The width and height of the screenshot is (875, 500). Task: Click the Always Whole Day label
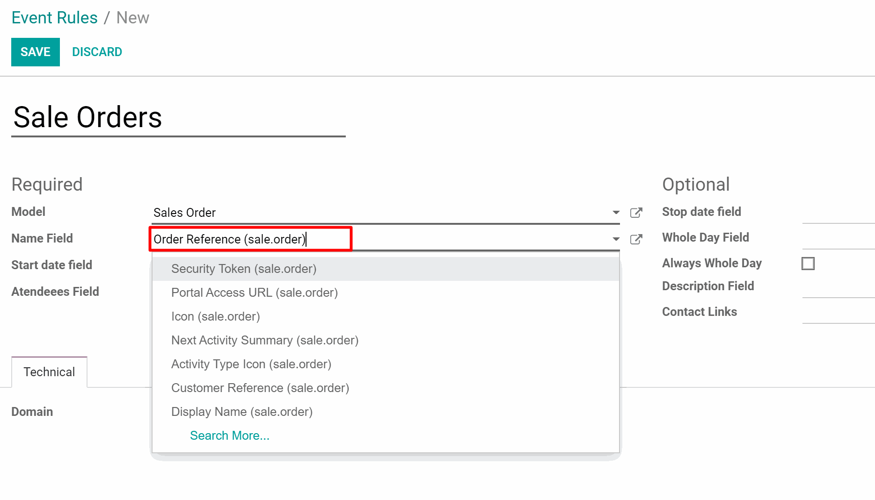point(712,263)
